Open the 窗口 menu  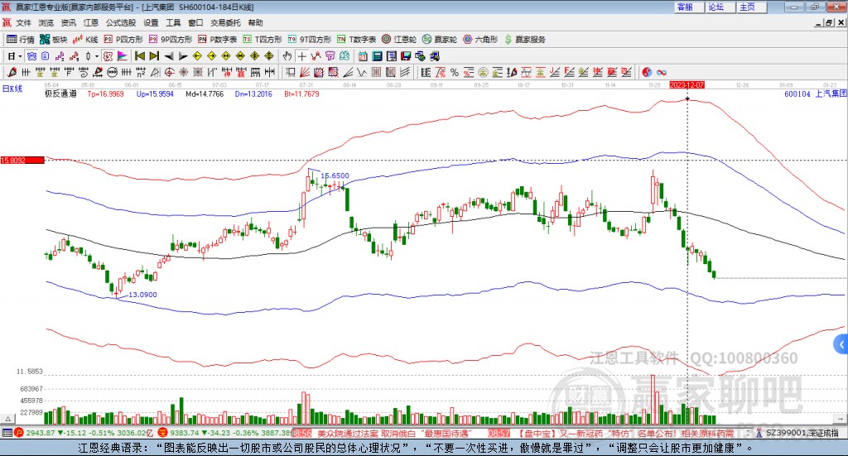coord(195,22)
